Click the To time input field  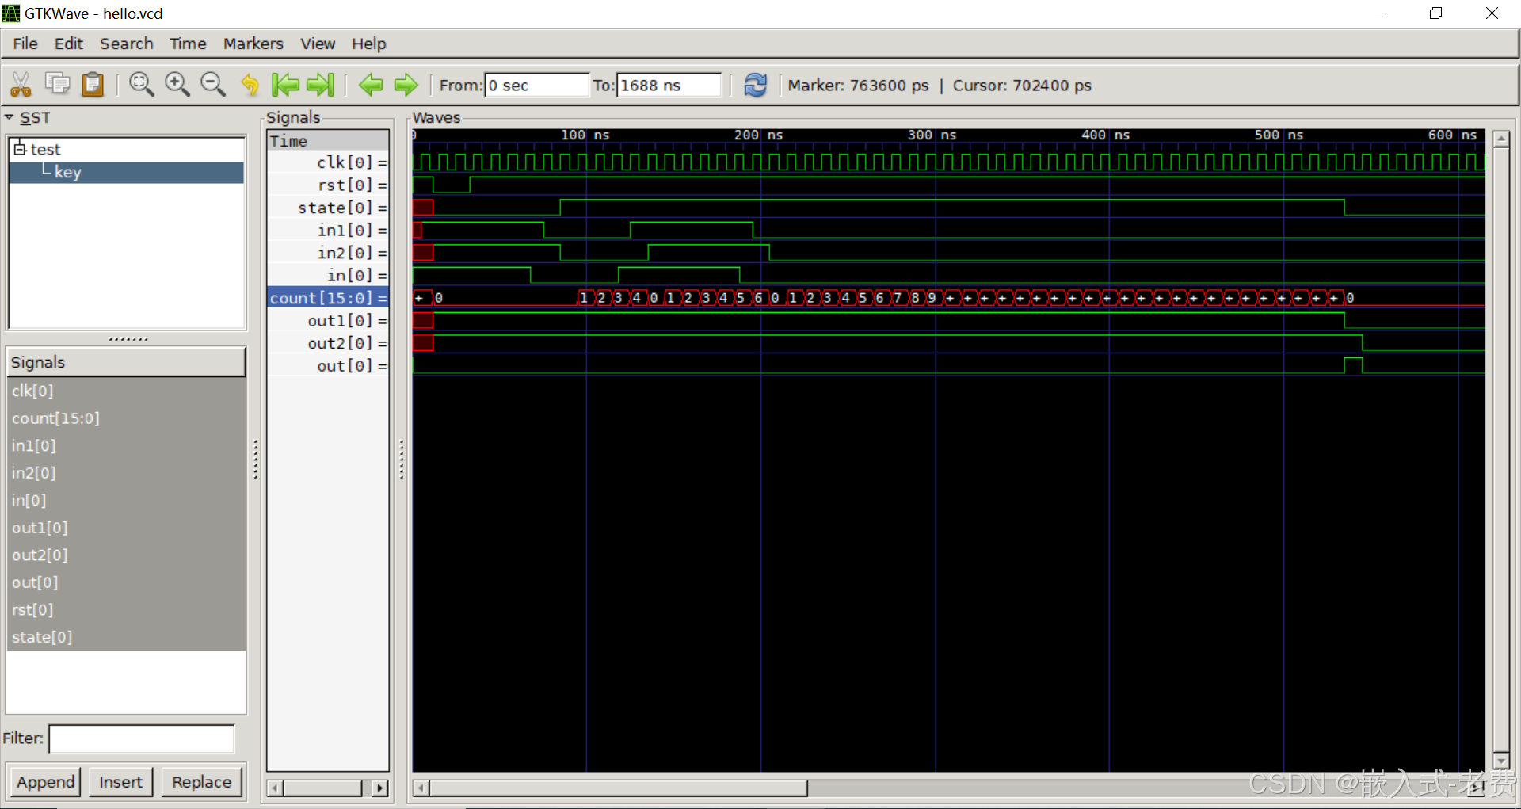point(669,85)
